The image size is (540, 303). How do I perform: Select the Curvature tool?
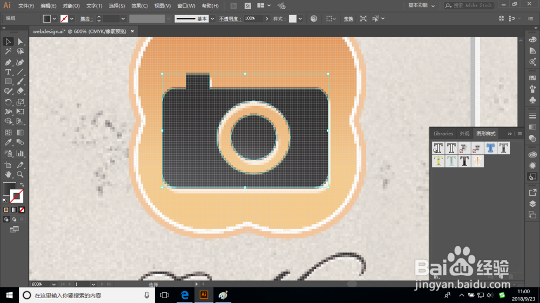click(x=20, y=62)
